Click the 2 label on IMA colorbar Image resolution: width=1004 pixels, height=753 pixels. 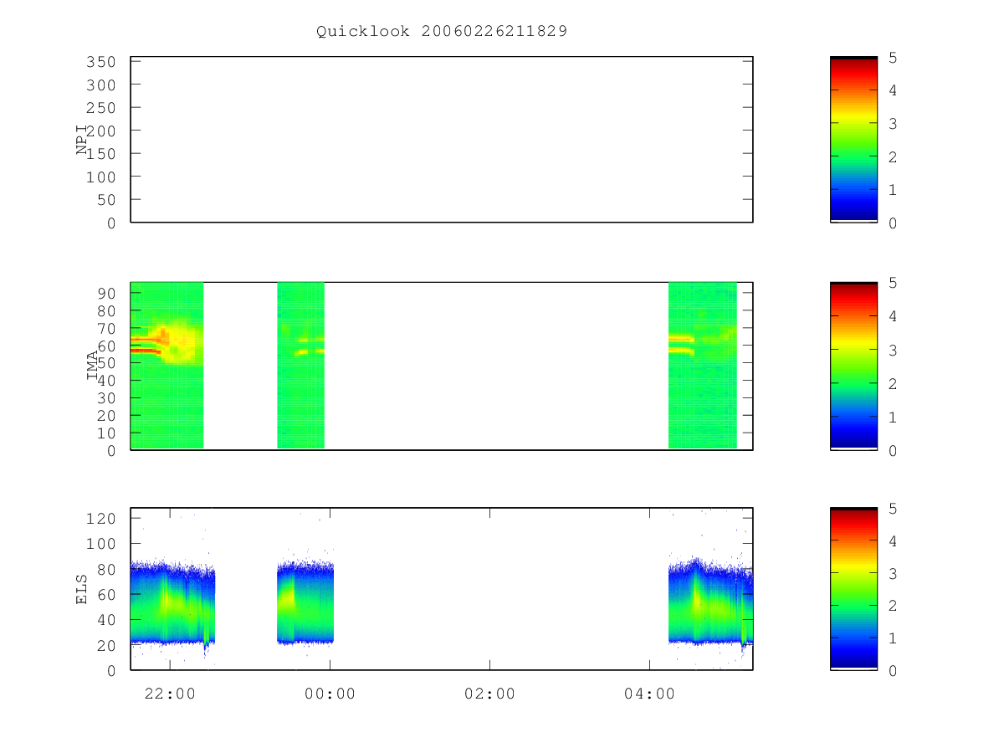pos(893,384)
